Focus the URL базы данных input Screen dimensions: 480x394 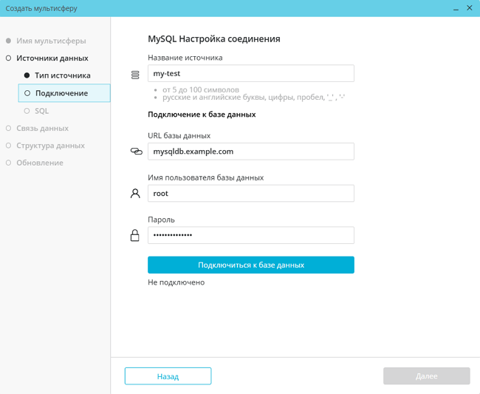click(x=250, y=151)
